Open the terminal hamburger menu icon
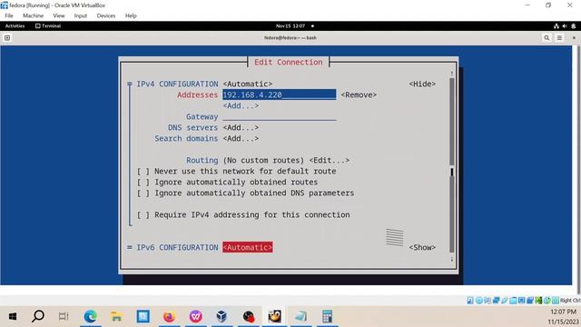The height and width of the screenshot is (327, 581). pos(559,38)
